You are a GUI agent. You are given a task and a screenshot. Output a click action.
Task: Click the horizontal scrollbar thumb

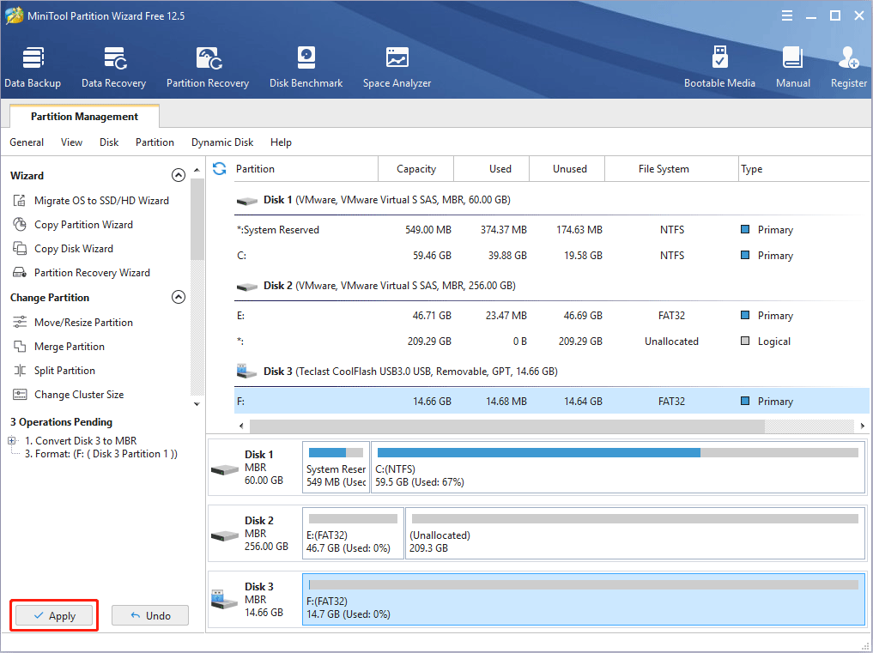click(507, 426)
